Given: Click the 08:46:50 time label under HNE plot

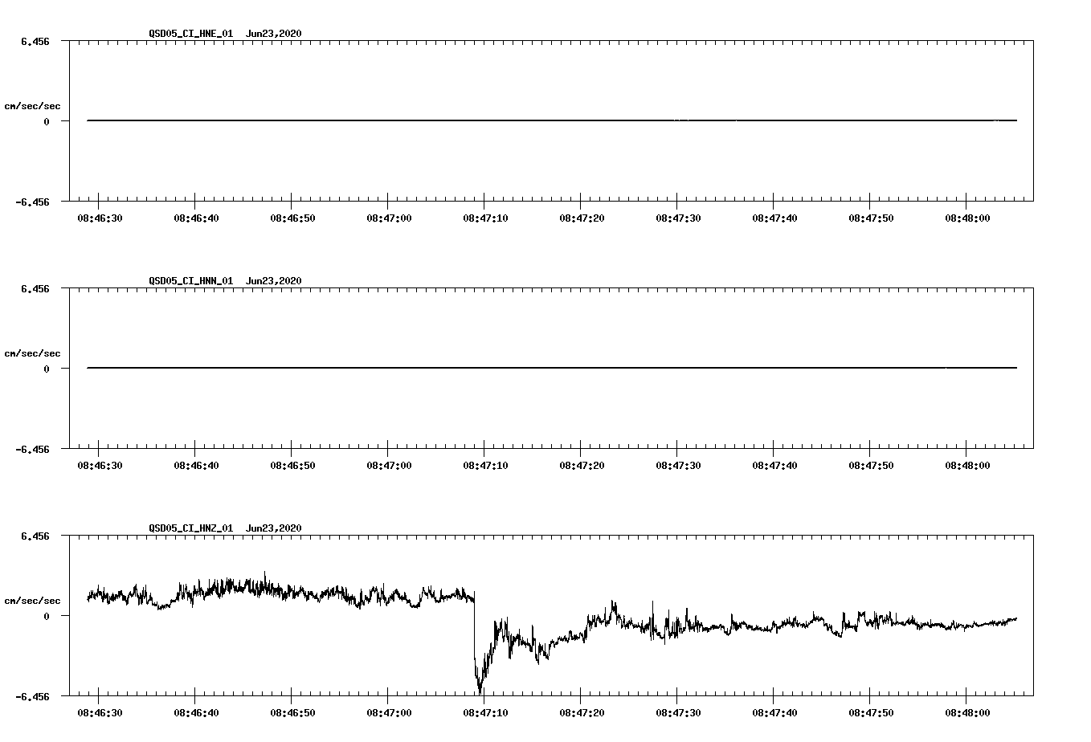Looking at the screenshot, I should pyautogui.click(x=292, y=218).
